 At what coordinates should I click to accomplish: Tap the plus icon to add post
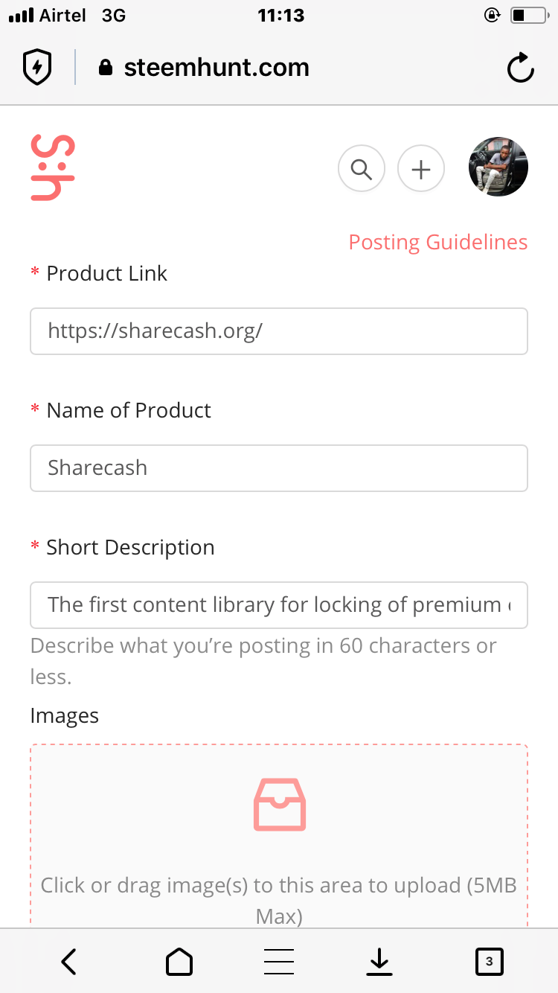coord(421,169)
